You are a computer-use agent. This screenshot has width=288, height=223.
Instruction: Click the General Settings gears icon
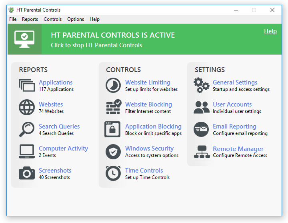(x=201, y=85)
